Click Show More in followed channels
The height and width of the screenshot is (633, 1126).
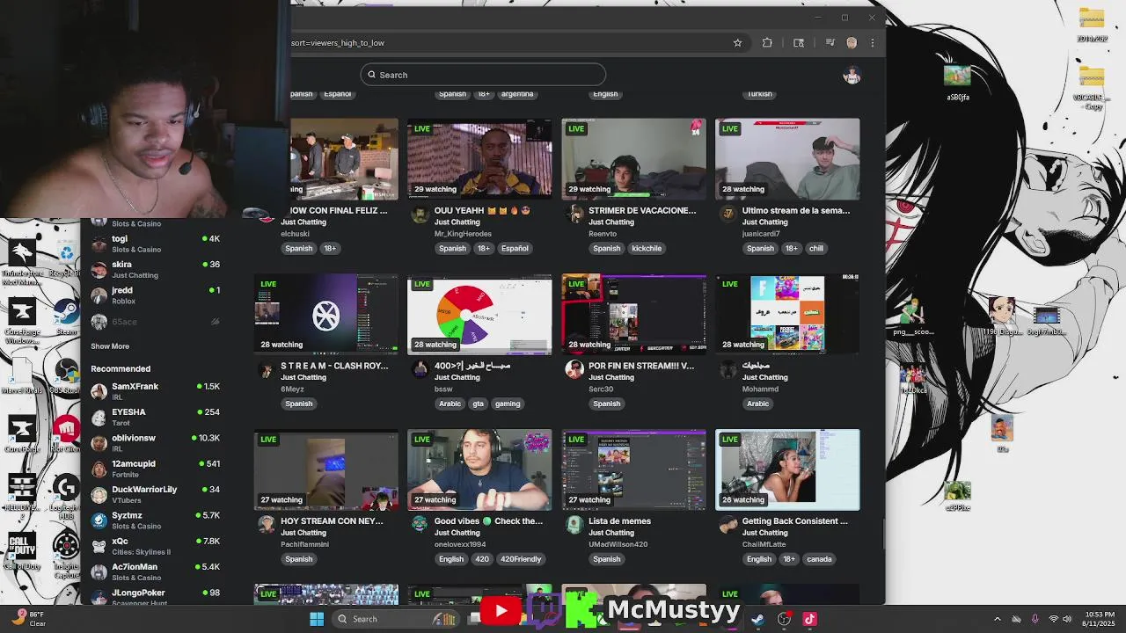[110, 346]
